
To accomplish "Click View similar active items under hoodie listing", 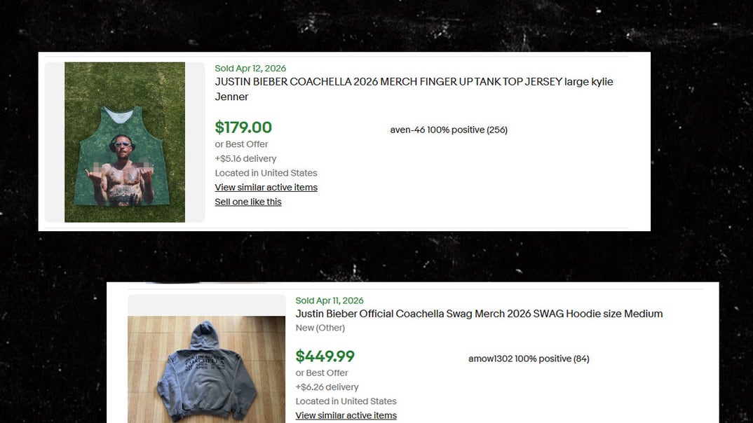I will click(346, 415).
